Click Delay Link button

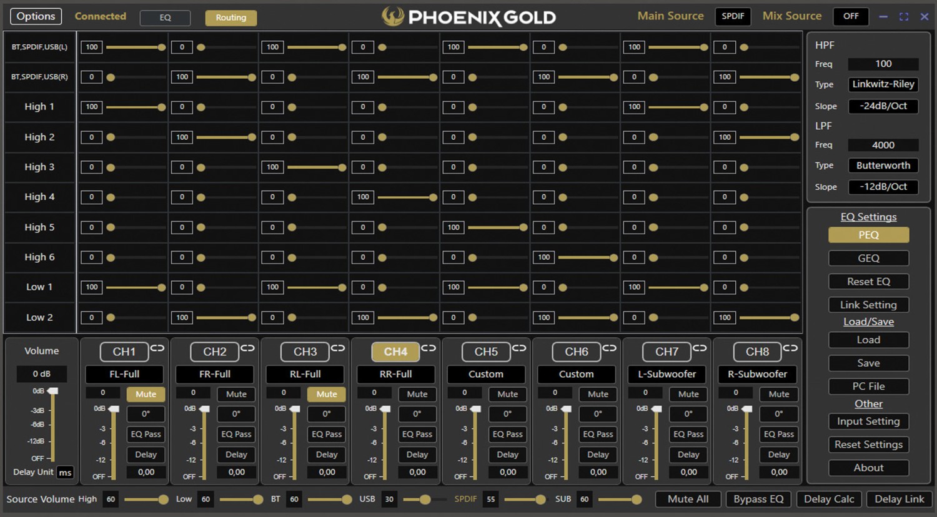click(x=899, y=499)
